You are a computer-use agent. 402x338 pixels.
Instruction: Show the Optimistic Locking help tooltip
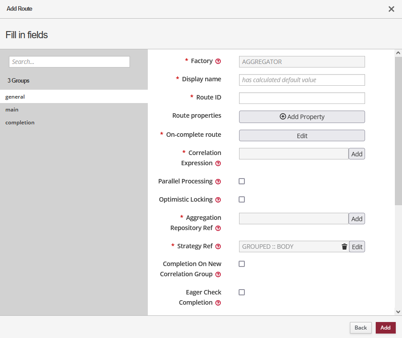click(218, 200)
